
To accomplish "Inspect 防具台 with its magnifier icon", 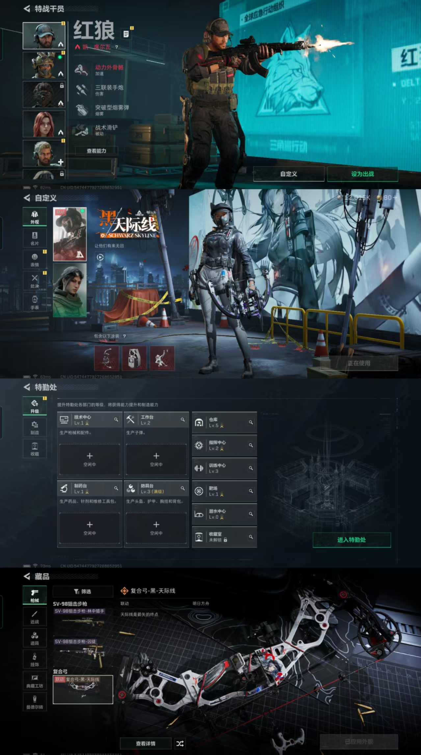I will 183,488.
